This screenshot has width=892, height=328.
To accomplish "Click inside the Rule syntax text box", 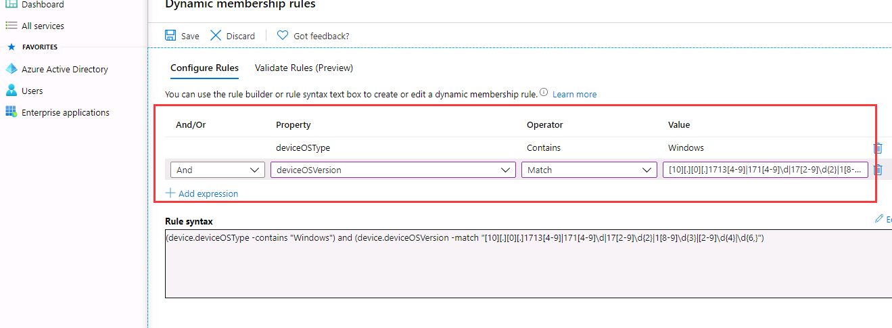I will (527, 271).
